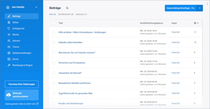Click author PepeCyB in the Hilfe erhalten row
The width and height of the screenshot is (210, 109).
(175, 32)
